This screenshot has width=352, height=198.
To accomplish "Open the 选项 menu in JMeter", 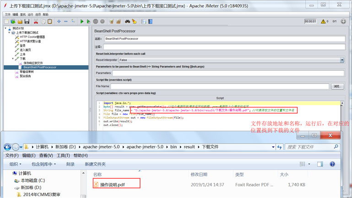I will pyautogui.click(x=38, y=15).
